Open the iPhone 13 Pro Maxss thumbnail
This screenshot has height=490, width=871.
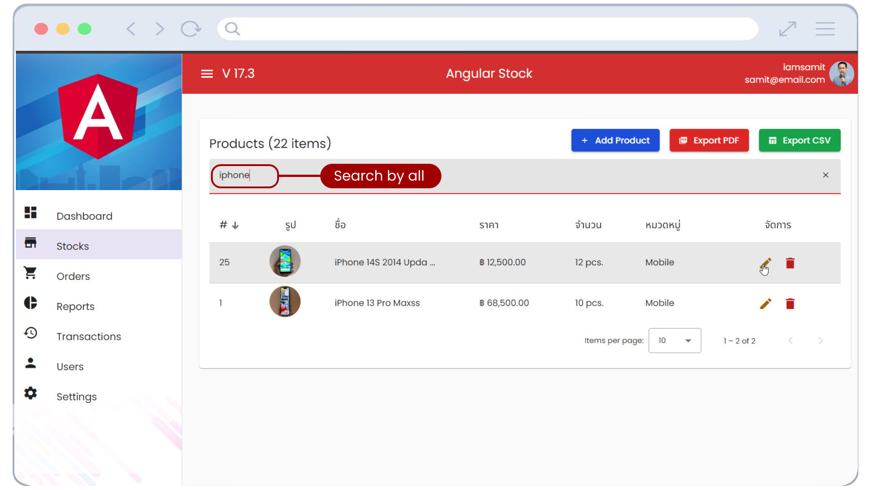pos(285,302)
